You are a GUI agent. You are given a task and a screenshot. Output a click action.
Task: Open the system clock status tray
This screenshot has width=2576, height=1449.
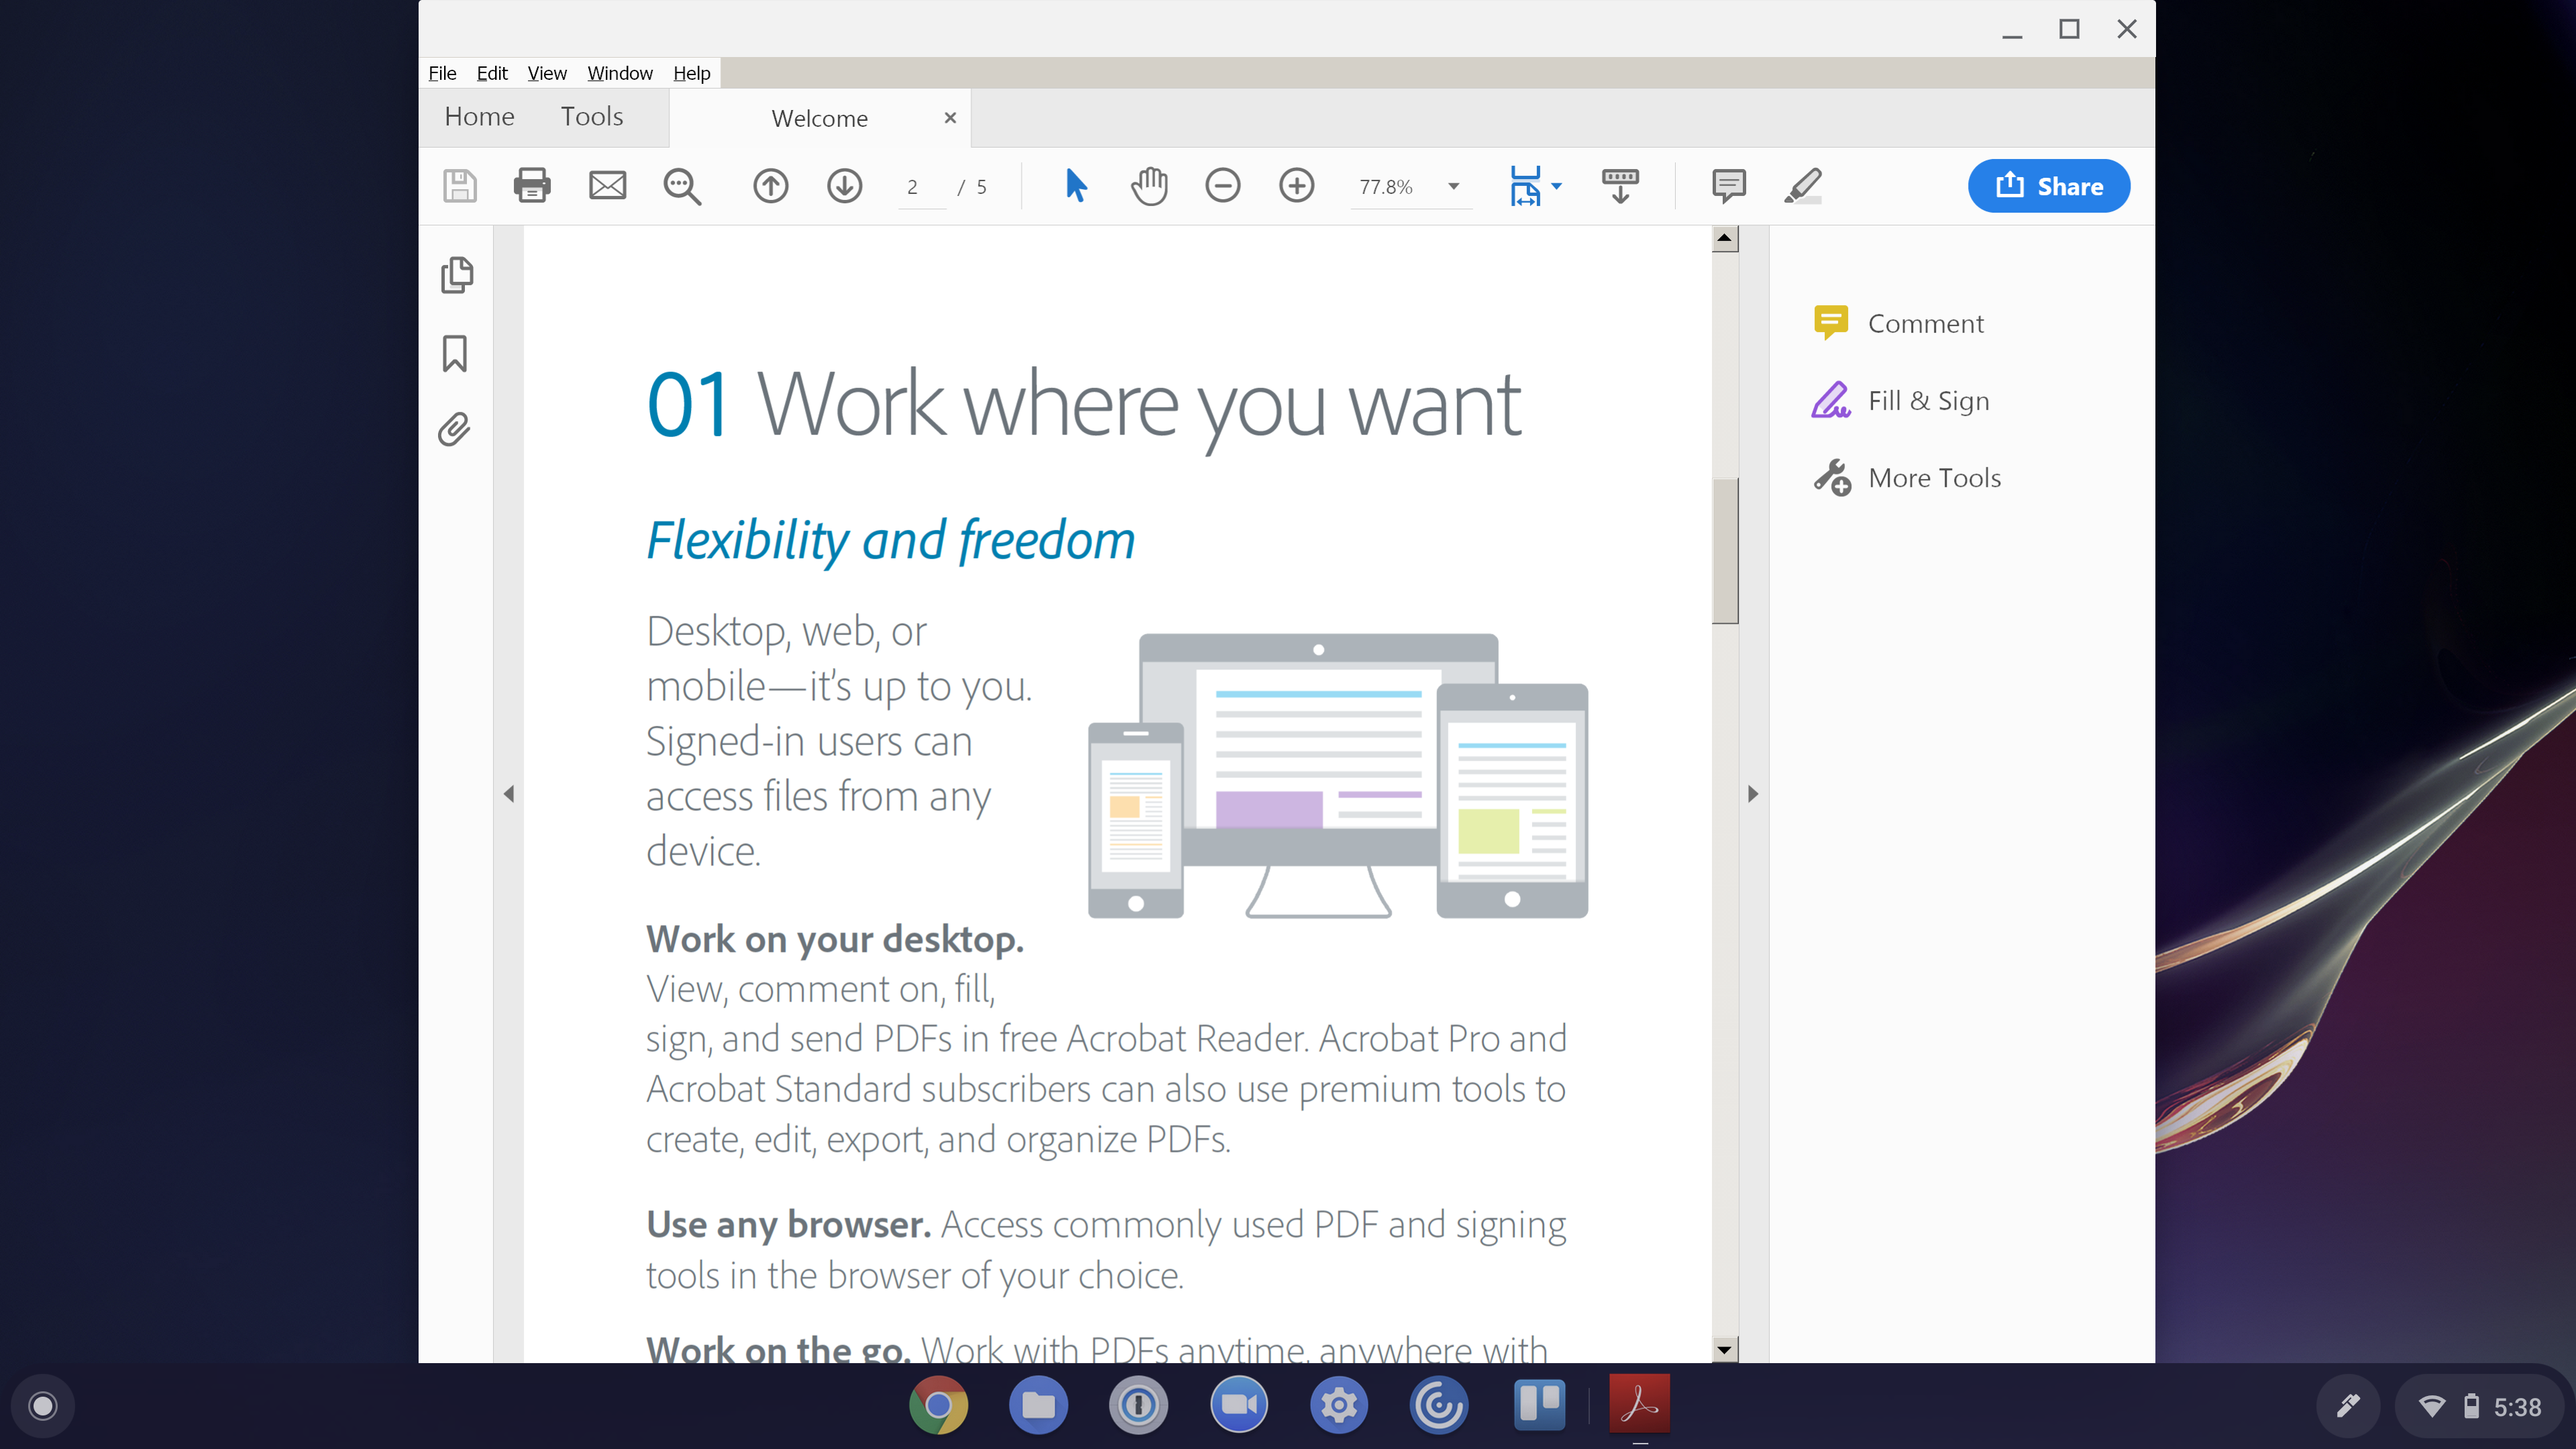tap(2481, 1407)
